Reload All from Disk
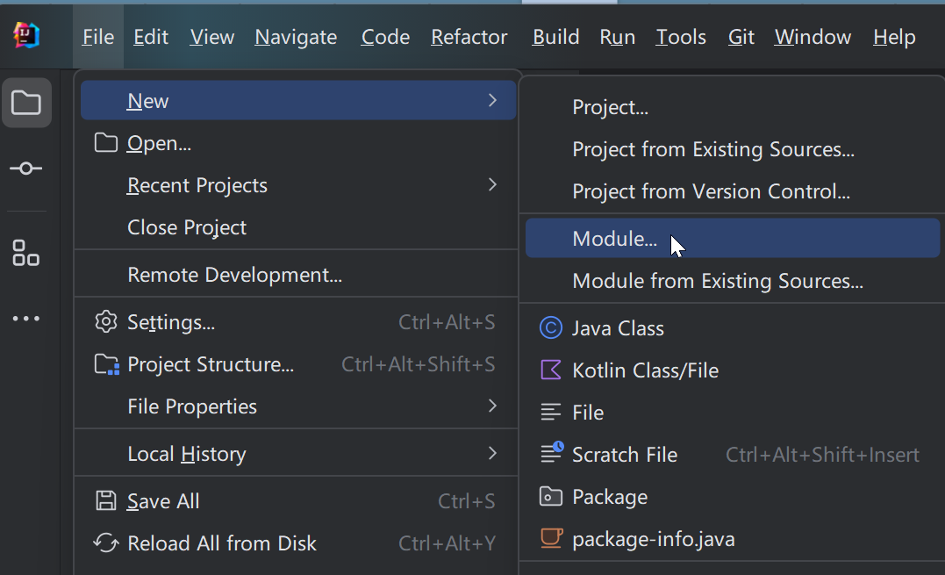This screenshot has height=575, width=945. 221,543
